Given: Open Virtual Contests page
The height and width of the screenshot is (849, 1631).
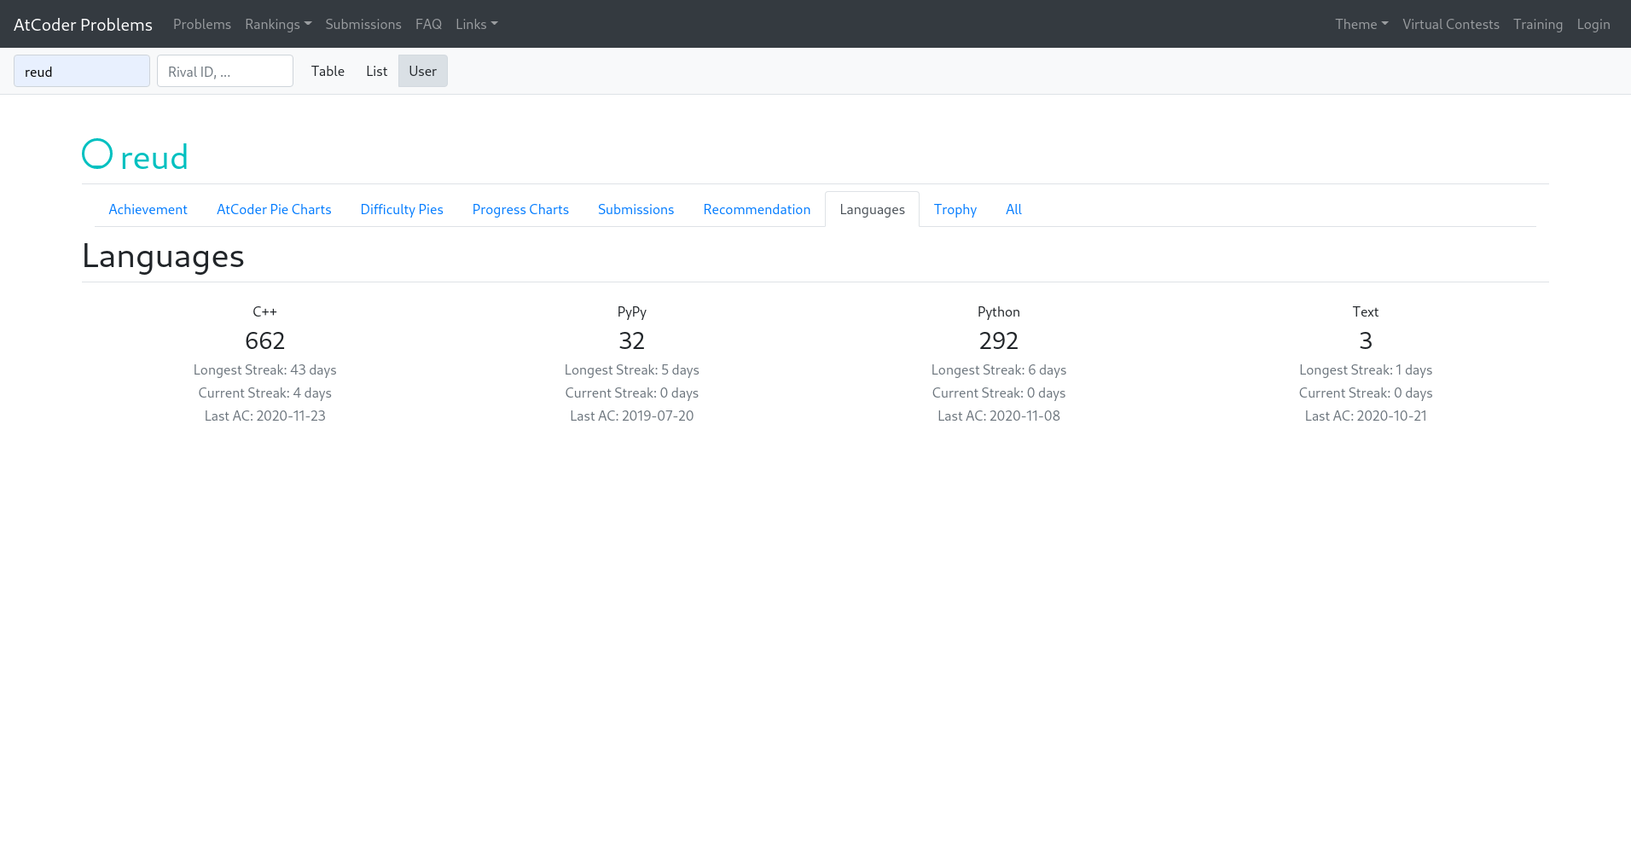Looking at the screenshot, I should pos(1450,24).
